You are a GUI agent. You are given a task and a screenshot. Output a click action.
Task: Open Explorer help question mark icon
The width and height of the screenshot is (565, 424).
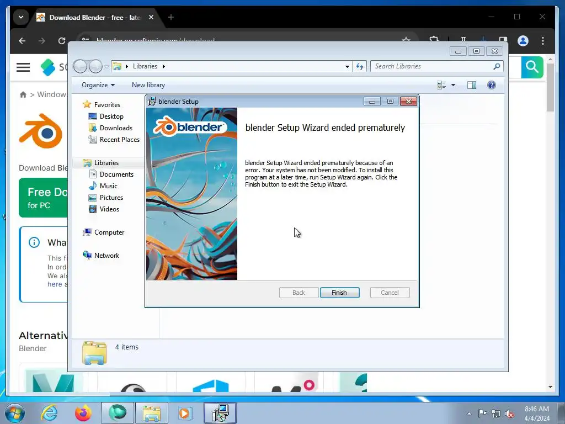(492, 85)
